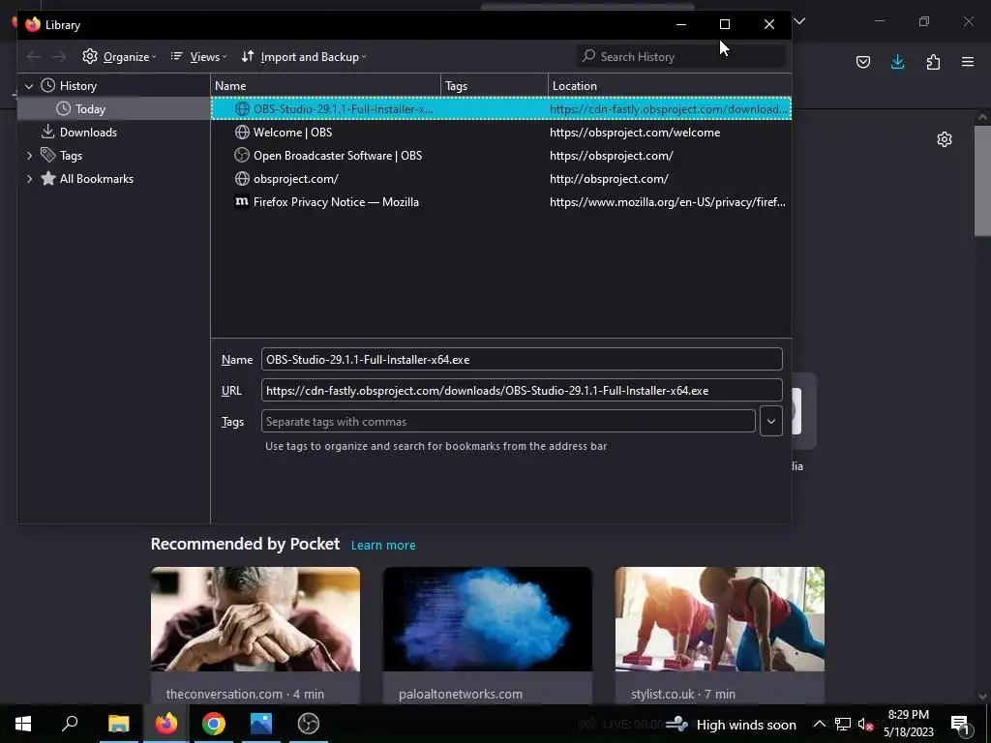991x743 pixels.
Task: Open File Explorer from the taskbar
Action: click(118, 724)
